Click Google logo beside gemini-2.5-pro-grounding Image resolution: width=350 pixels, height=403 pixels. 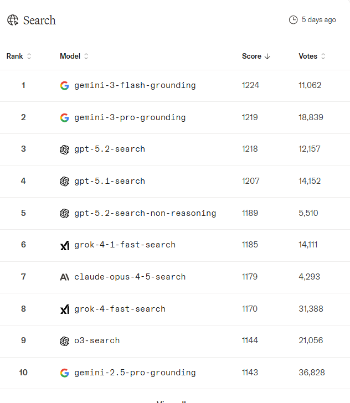(x=65, y=373)
